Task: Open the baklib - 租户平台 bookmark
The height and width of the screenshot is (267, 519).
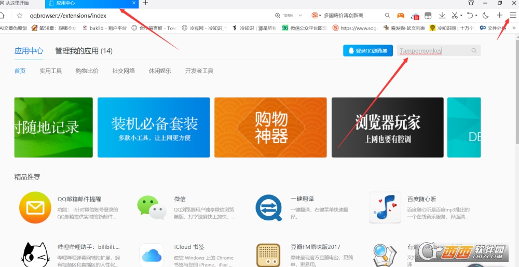Action: [x=105, y=28]
